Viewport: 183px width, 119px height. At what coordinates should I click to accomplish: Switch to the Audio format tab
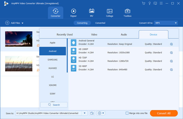point(124,34)
